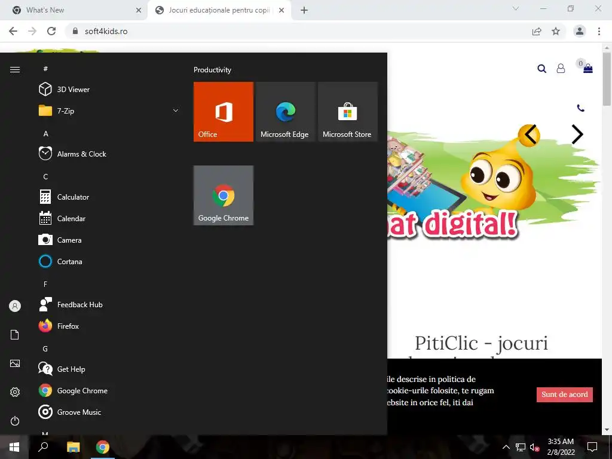Open the Chrome three-dot menu
612x459 pixels.
tap(599, 31)
